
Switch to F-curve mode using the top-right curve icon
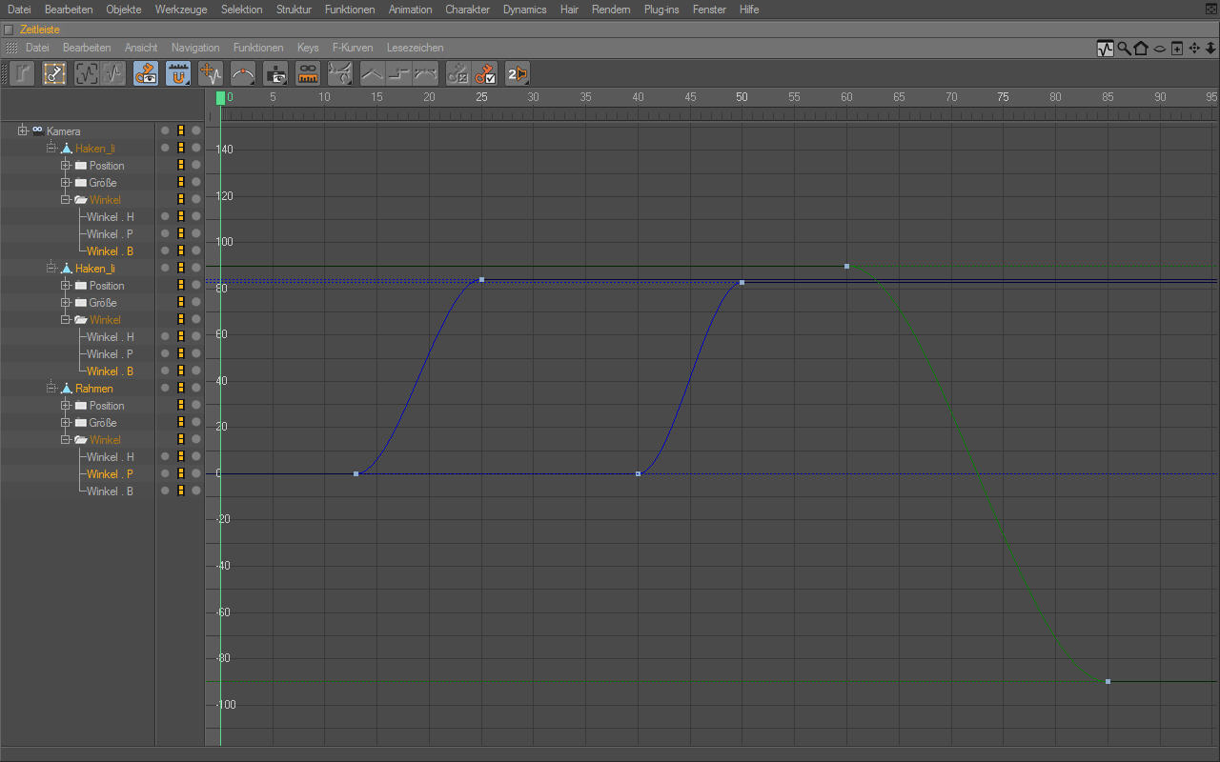(1106, 49)
